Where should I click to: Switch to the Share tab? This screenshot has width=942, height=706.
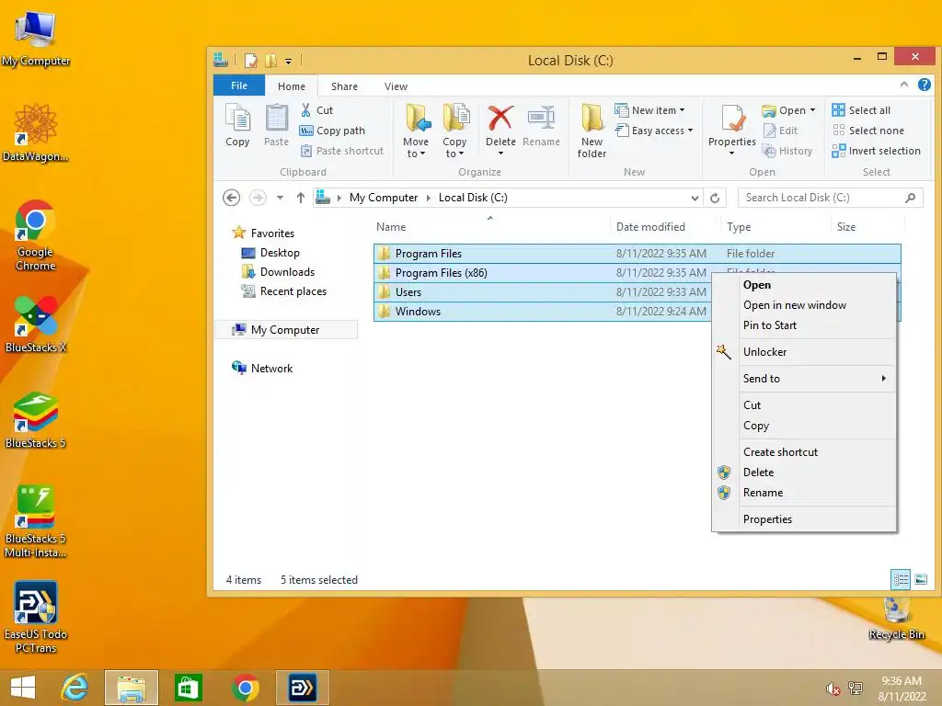click(344, 85)
